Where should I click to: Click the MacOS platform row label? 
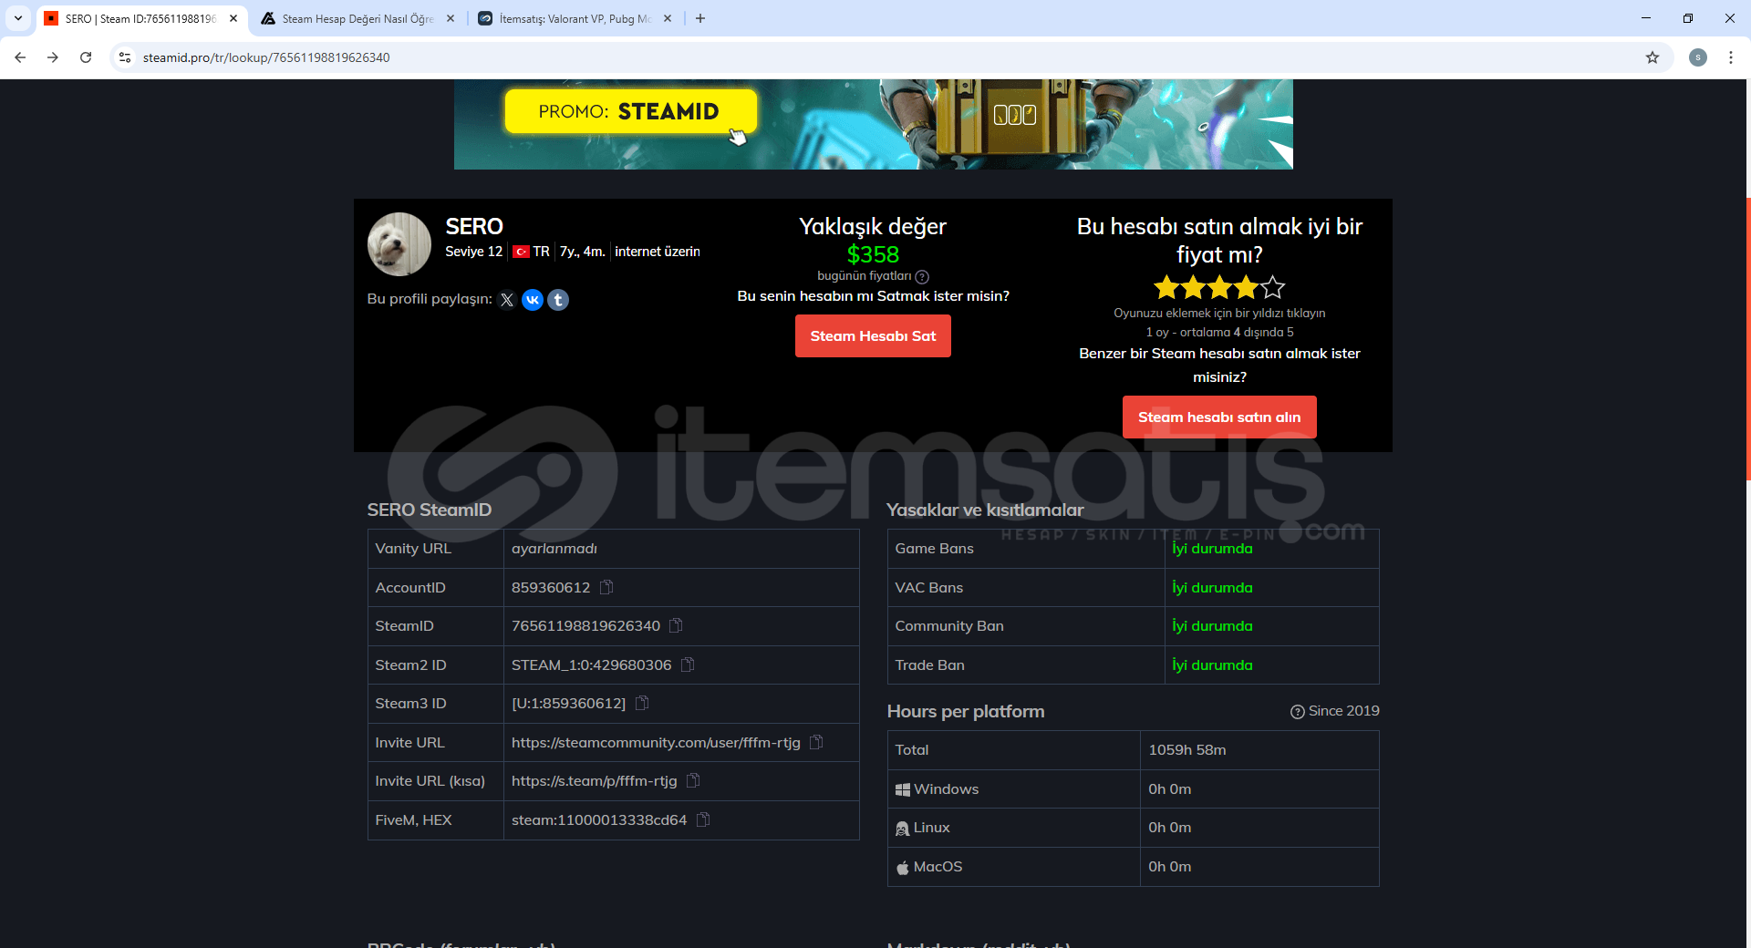coord(928,866)
